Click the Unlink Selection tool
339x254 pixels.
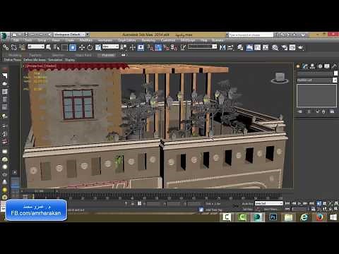point(13,47)
